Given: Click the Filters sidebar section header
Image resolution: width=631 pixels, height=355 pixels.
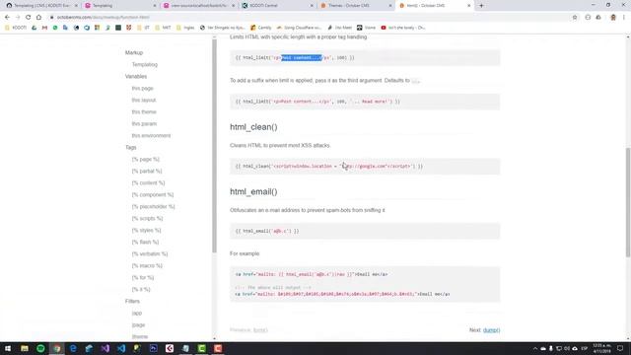Looking at the screenshot, I should tap(132, 302).
